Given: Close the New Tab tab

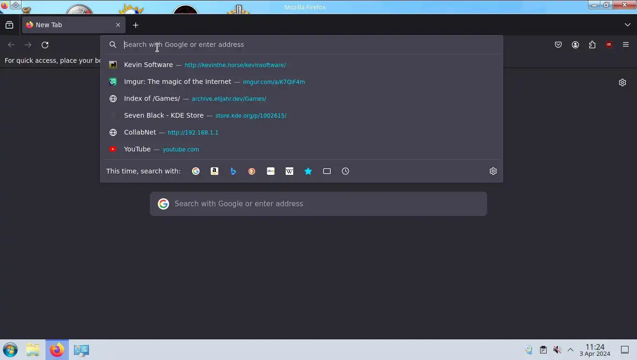Looking at the screenshot, I should coord(118,25).
